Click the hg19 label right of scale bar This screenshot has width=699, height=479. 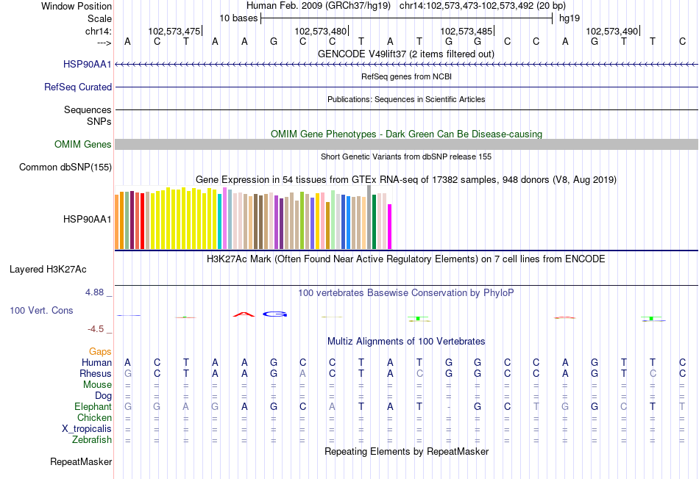[x=570, y=18]
